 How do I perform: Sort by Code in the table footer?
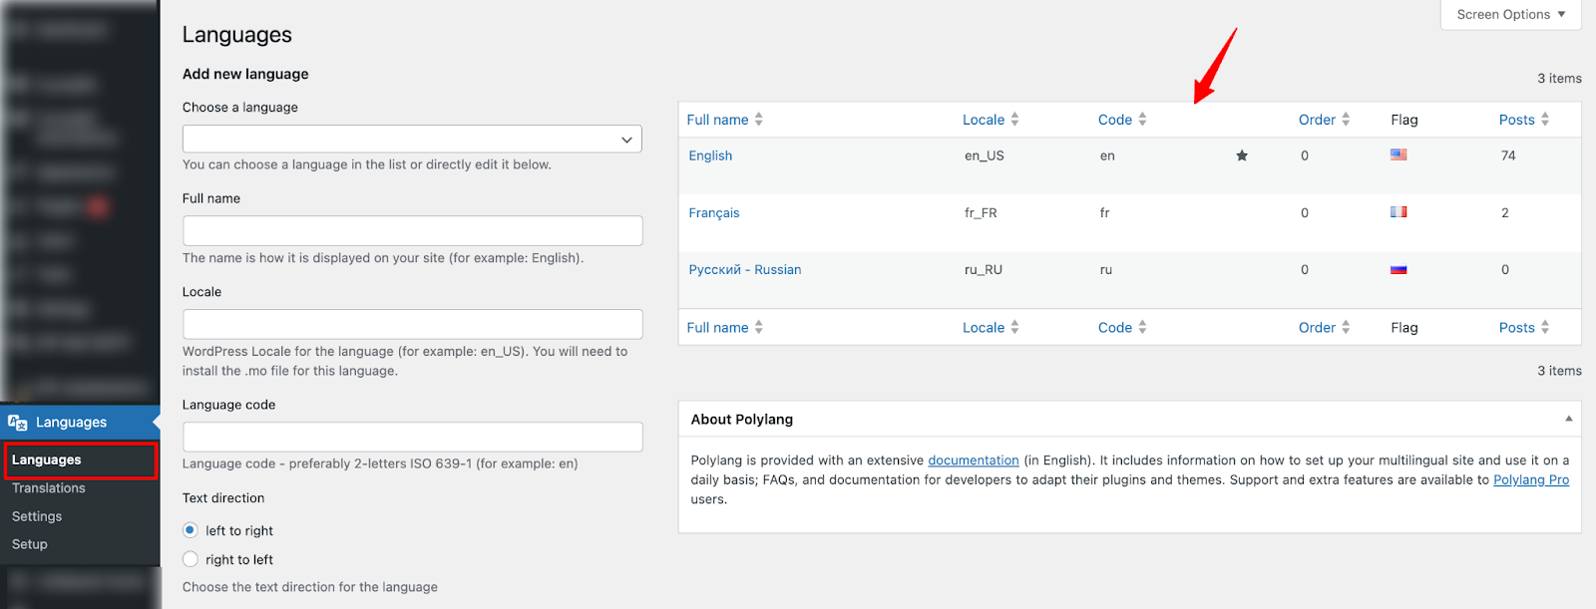(1122, 328)
